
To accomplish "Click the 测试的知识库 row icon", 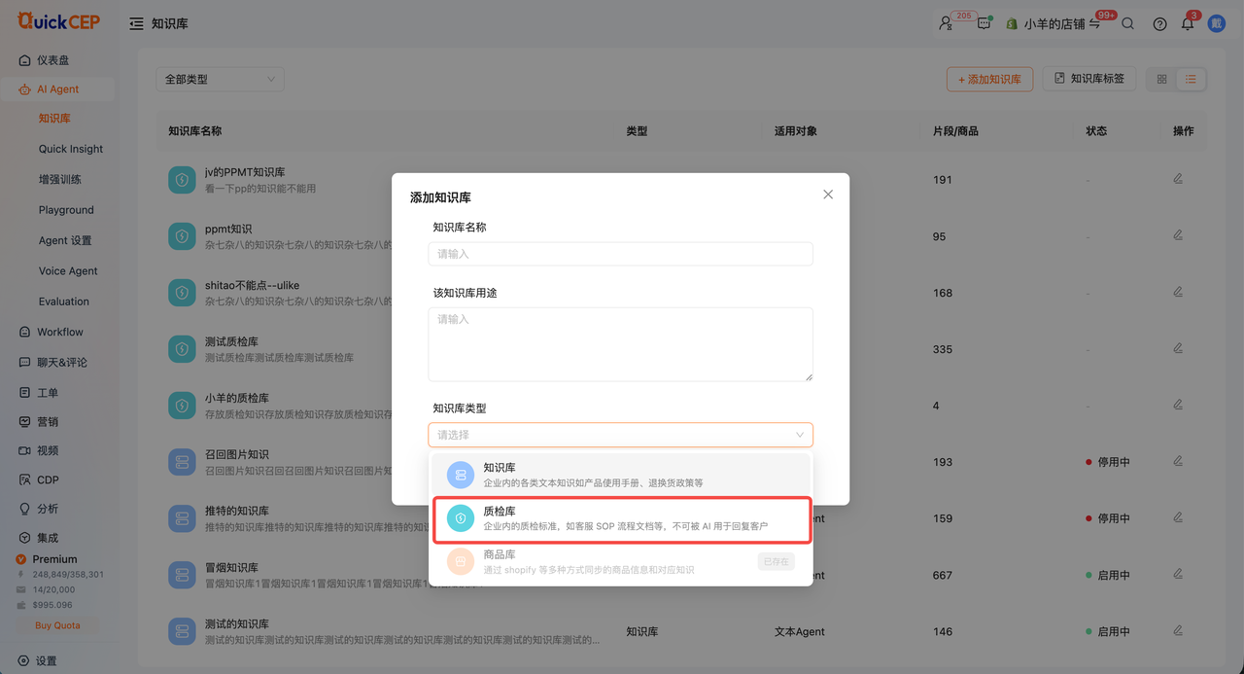I will pyautogui.click(x=182, y=630).
